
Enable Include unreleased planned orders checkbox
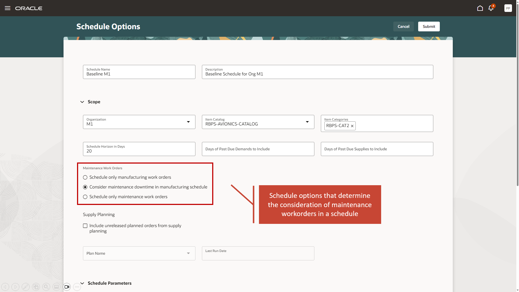(85, 226)
